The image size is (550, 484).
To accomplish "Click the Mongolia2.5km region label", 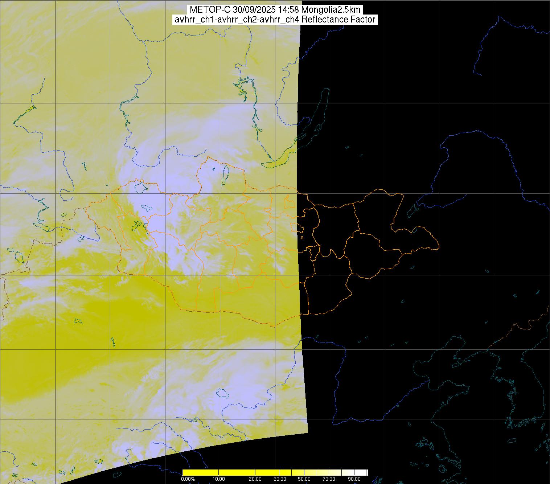I will 333,10.
